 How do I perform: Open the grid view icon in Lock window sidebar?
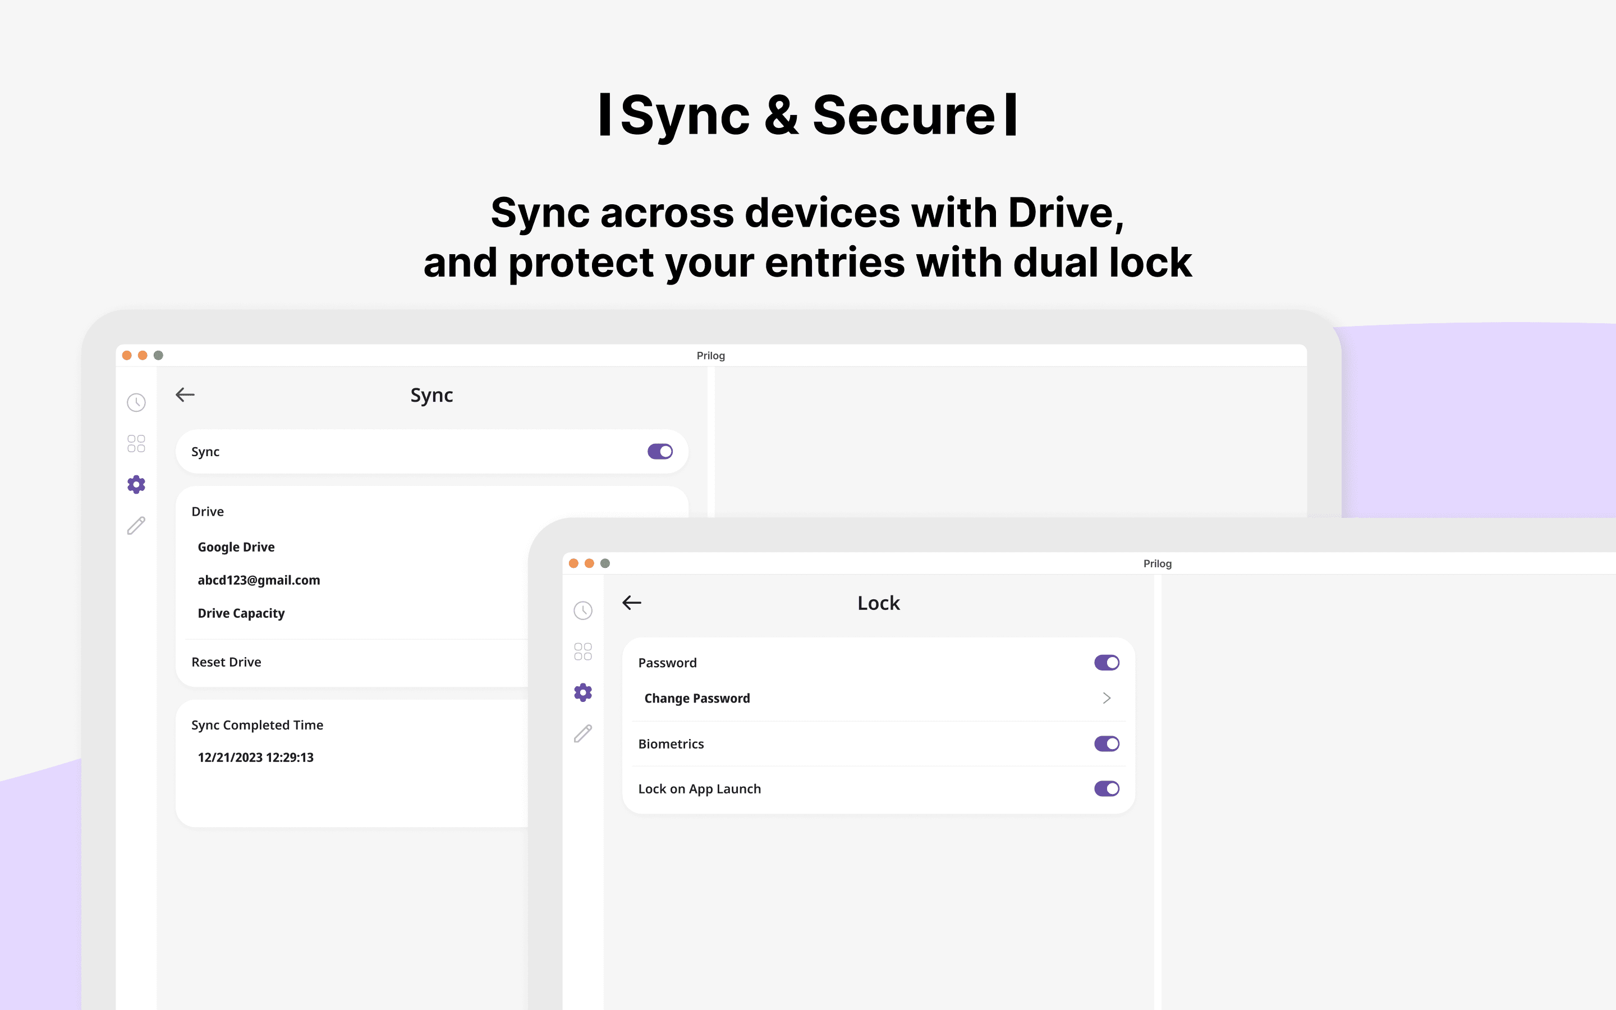point(583,651)
